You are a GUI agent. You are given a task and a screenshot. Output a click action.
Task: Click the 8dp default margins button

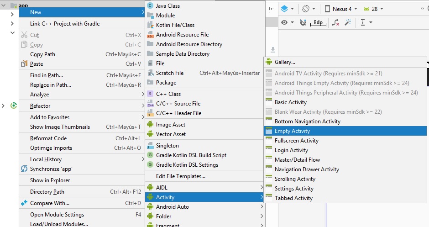click(319, 22)
